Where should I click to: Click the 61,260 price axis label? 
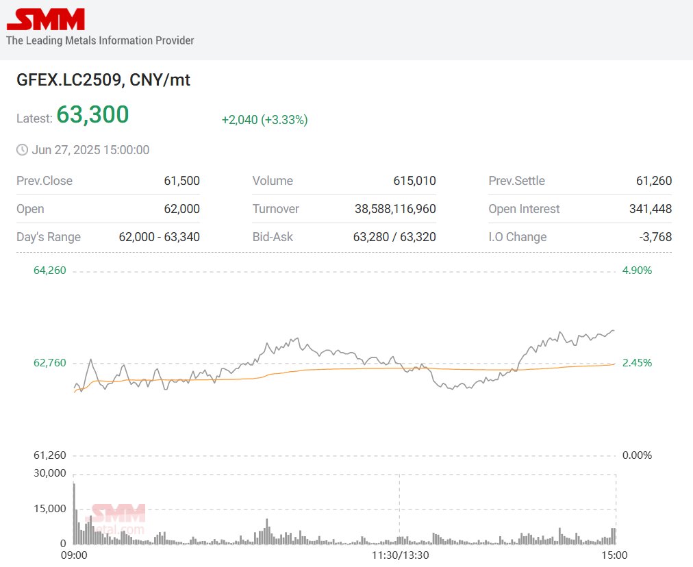pyautogui.click(x=49, y=455)
